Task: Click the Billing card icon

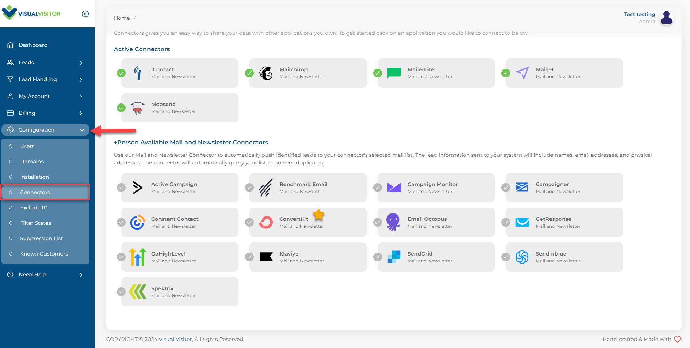Action: coord(10,113)
